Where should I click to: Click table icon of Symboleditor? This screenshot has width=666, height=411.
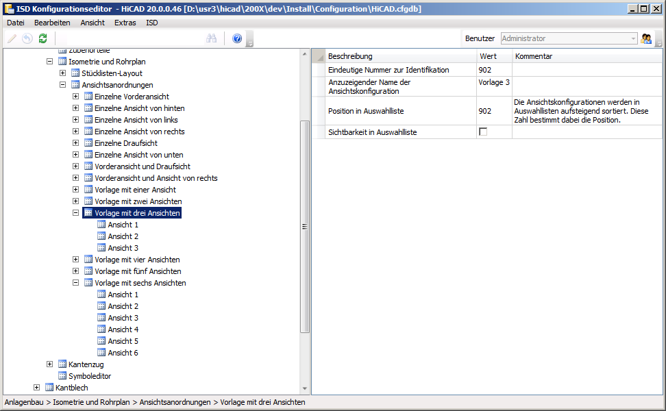pyautogui.click(x=62, y=376)
